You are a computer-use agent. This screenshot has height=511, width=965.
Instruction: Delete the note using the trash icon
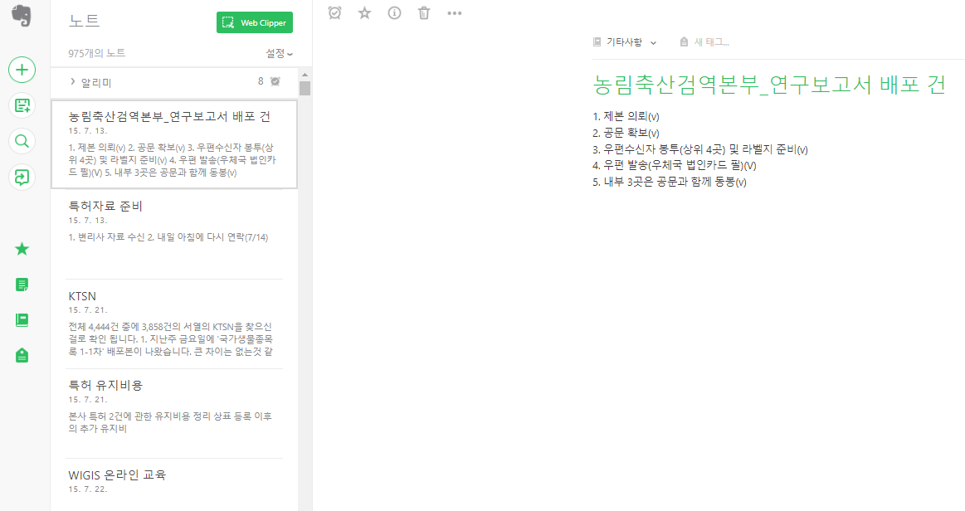coord(424,12)
